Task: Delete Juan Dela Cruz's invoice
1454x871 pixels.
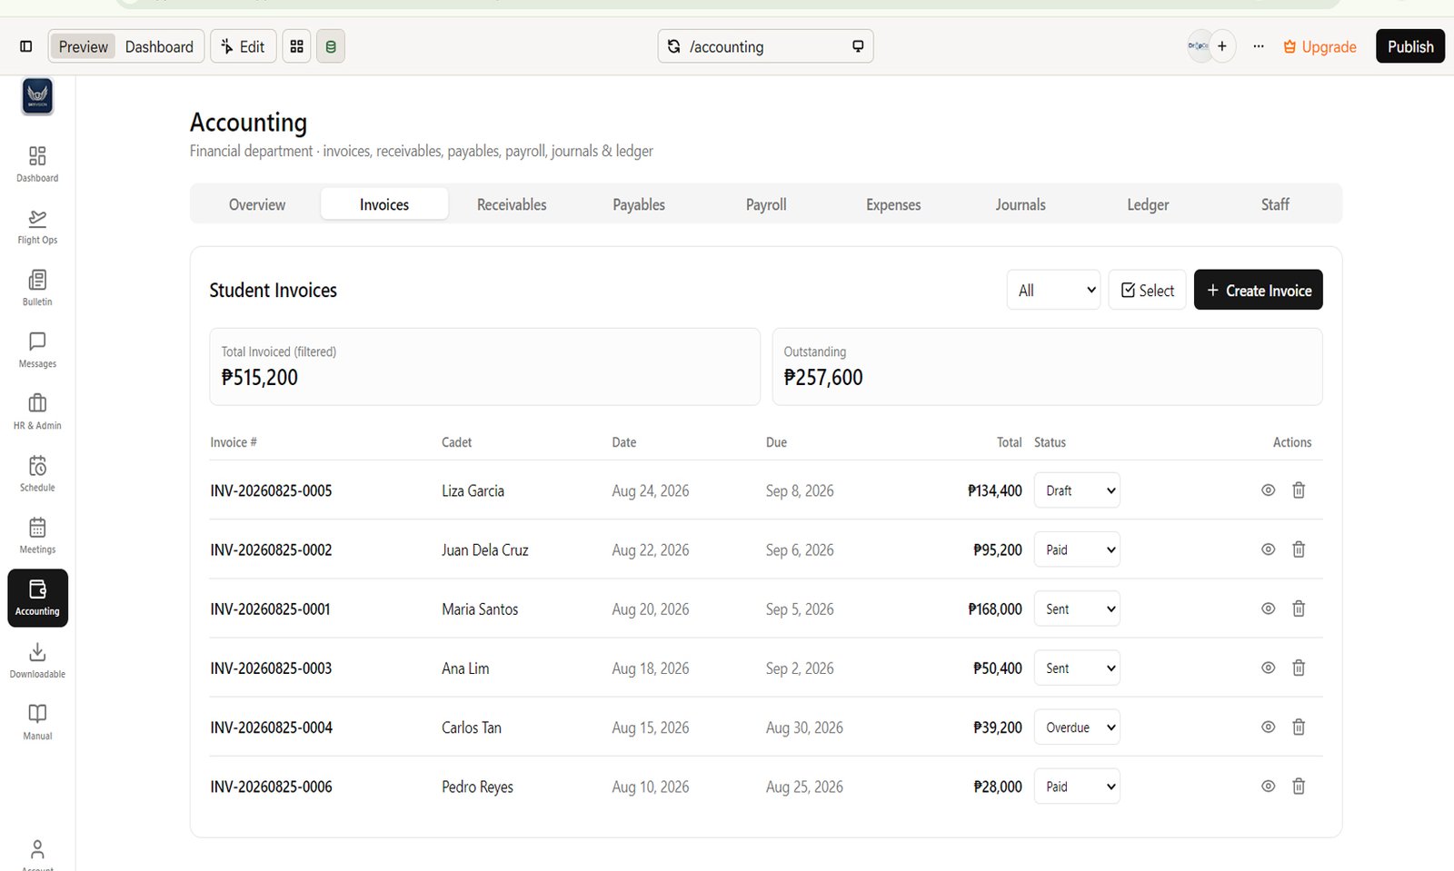Action: click(1299, 549)
